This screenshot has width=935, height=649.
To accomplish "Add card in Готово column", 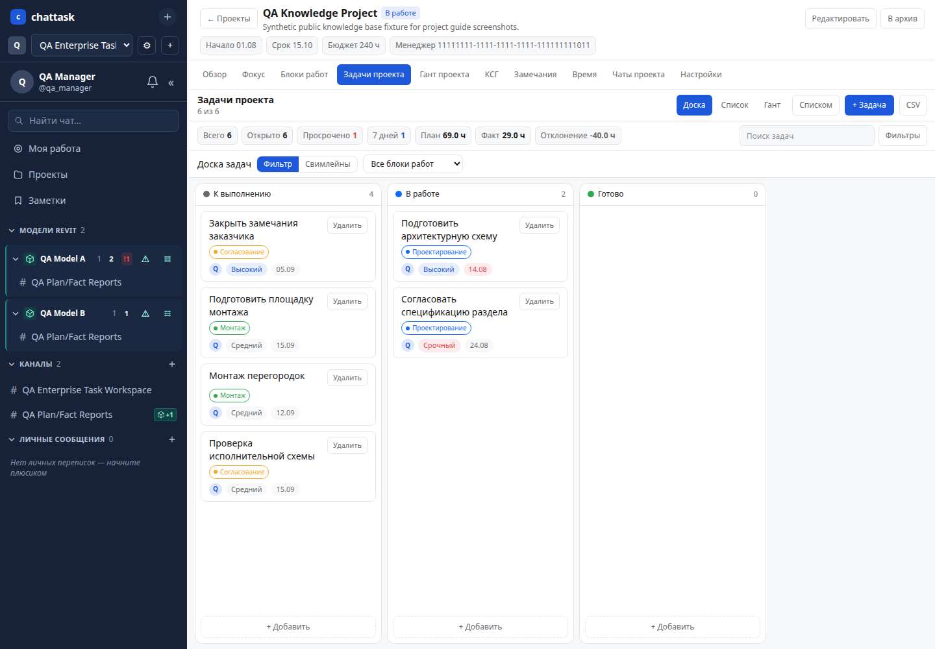I will click(673, 627).
